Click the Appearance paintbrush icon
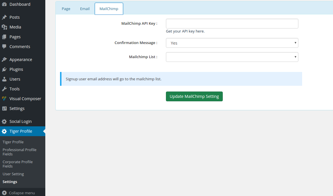Image resolution: width=333 pixels, height=196 pixels. click(x=4, y=60)
